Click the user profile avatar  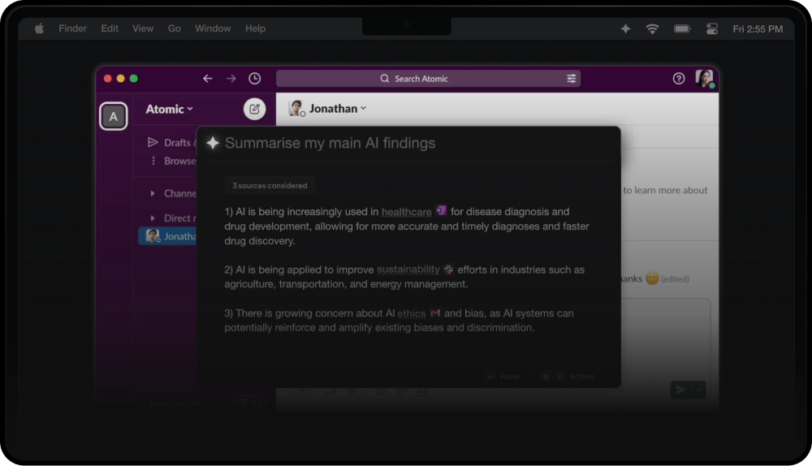click(x=704, y=78)
